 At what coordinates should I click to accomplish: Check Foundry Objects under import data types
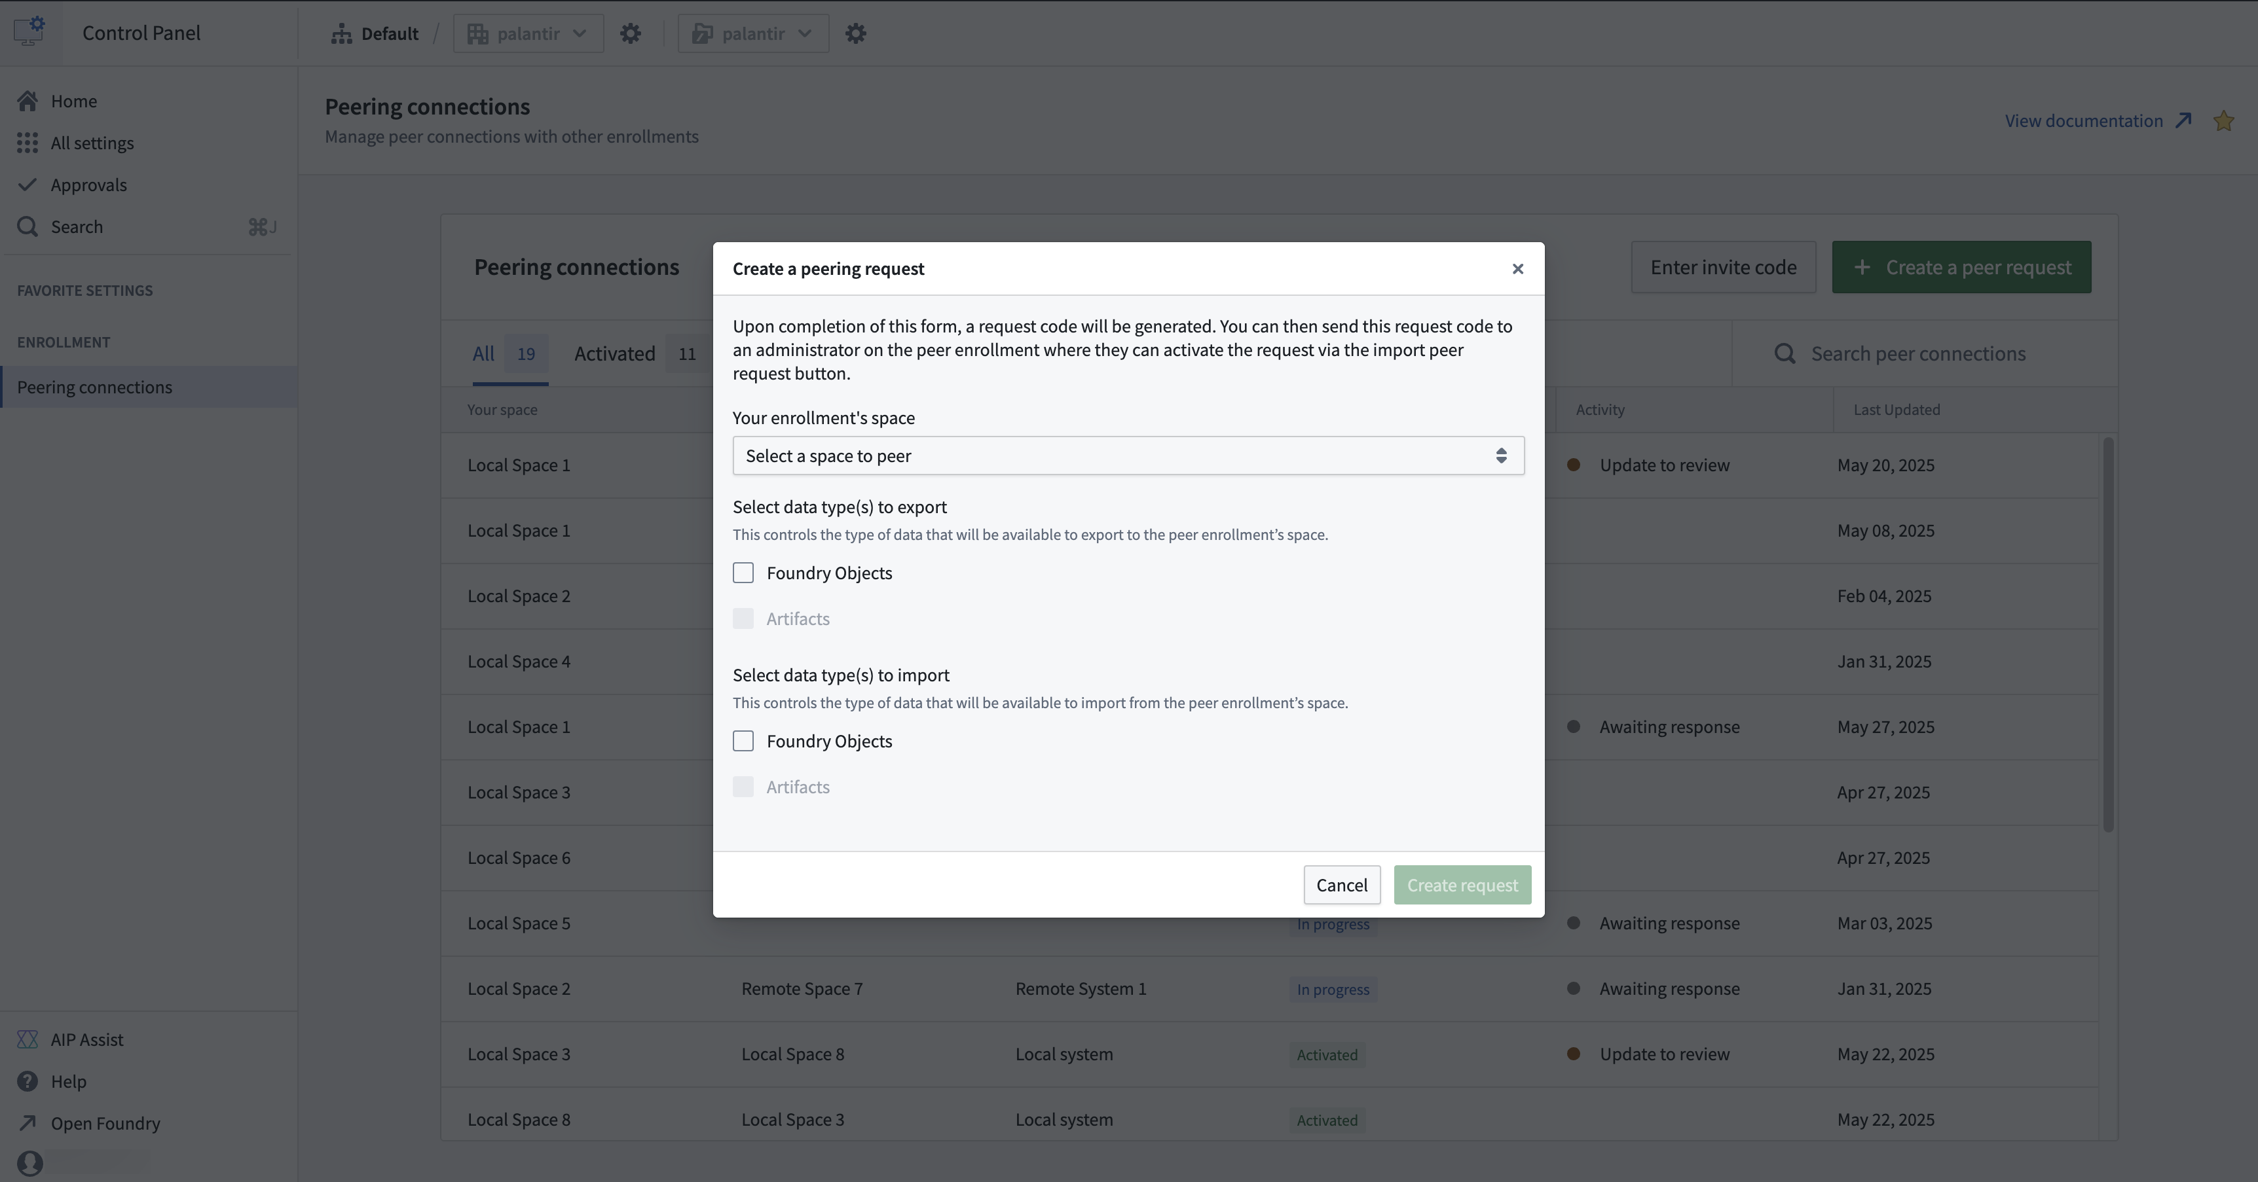coord(743,740)
